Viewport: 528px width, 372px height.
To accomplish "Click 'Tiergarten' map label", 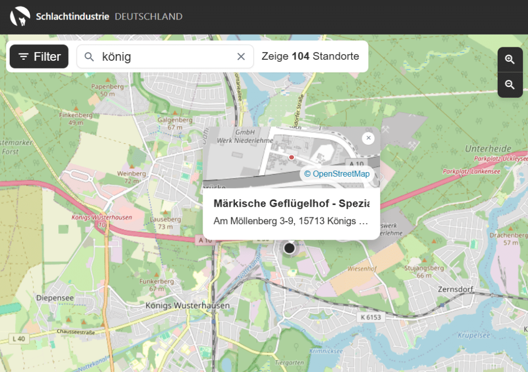I will click(289, 363).
